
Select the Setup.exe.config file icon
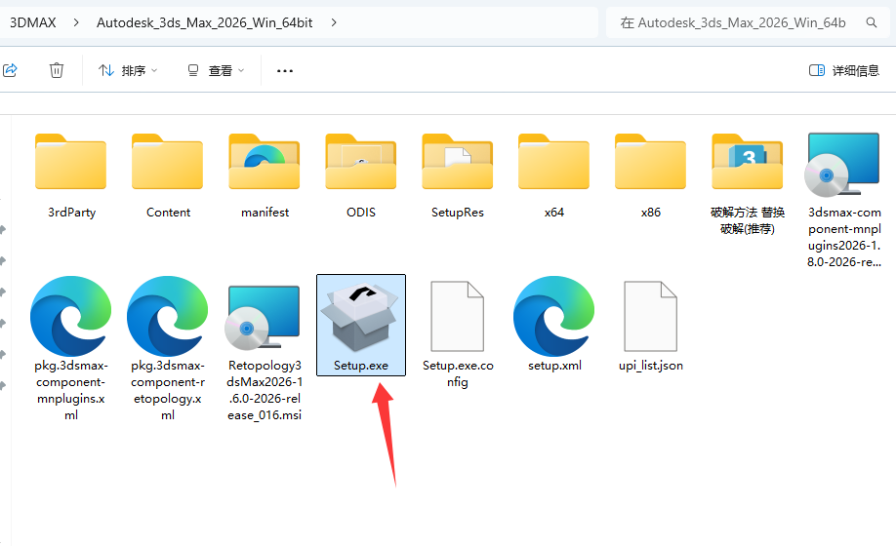pyautogui.click(x=457, y=316)
